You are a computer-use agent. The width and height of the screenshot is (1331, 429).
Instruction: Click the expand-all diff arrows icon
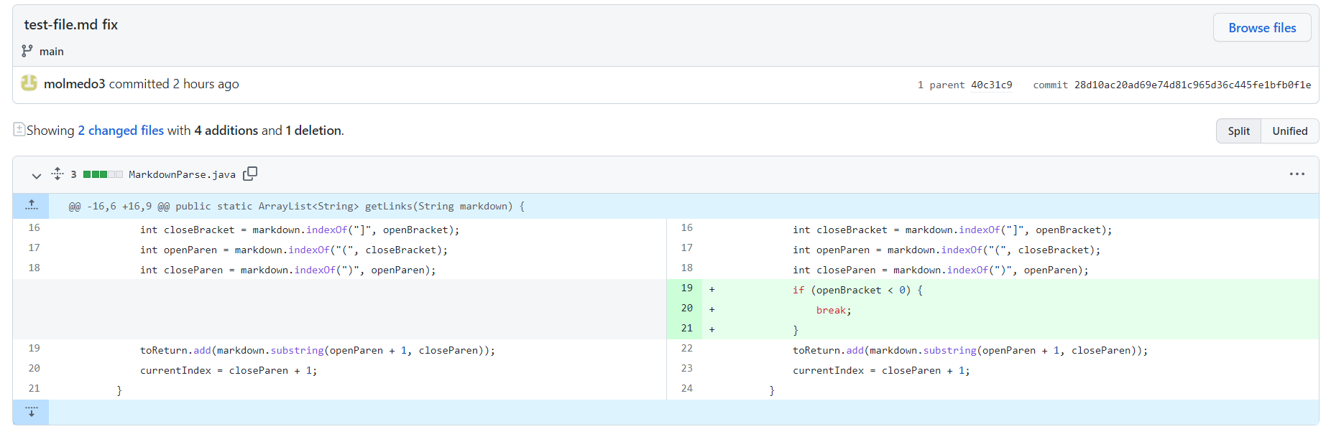[57, 174]
